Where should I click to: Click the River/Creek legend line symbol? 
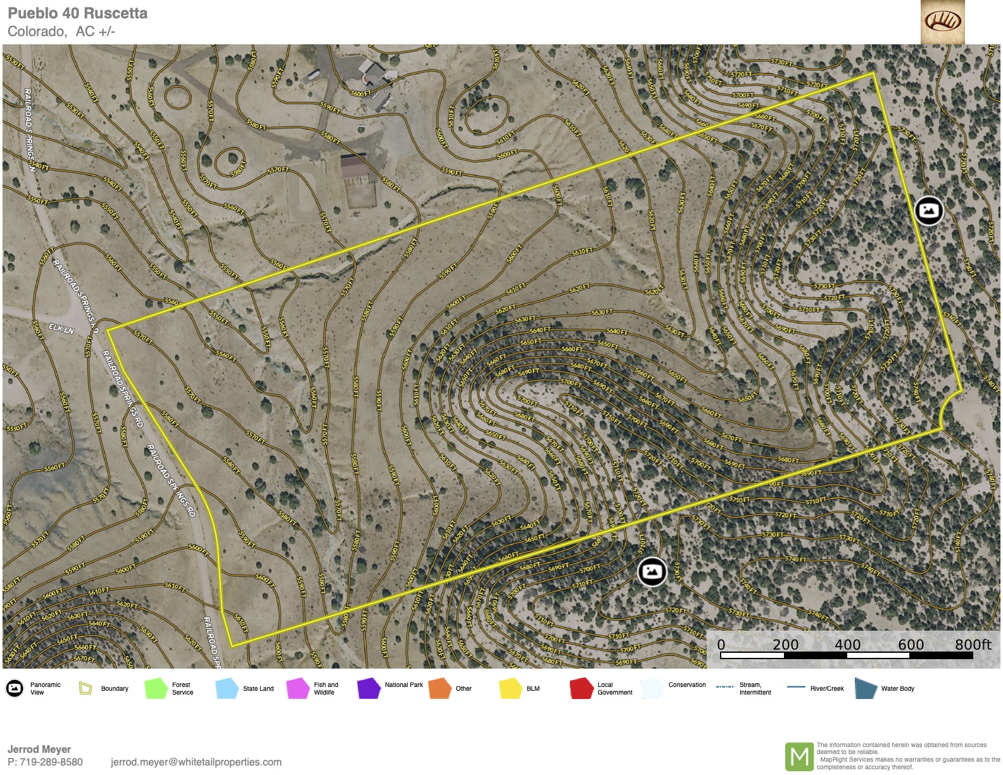[795, 687]
